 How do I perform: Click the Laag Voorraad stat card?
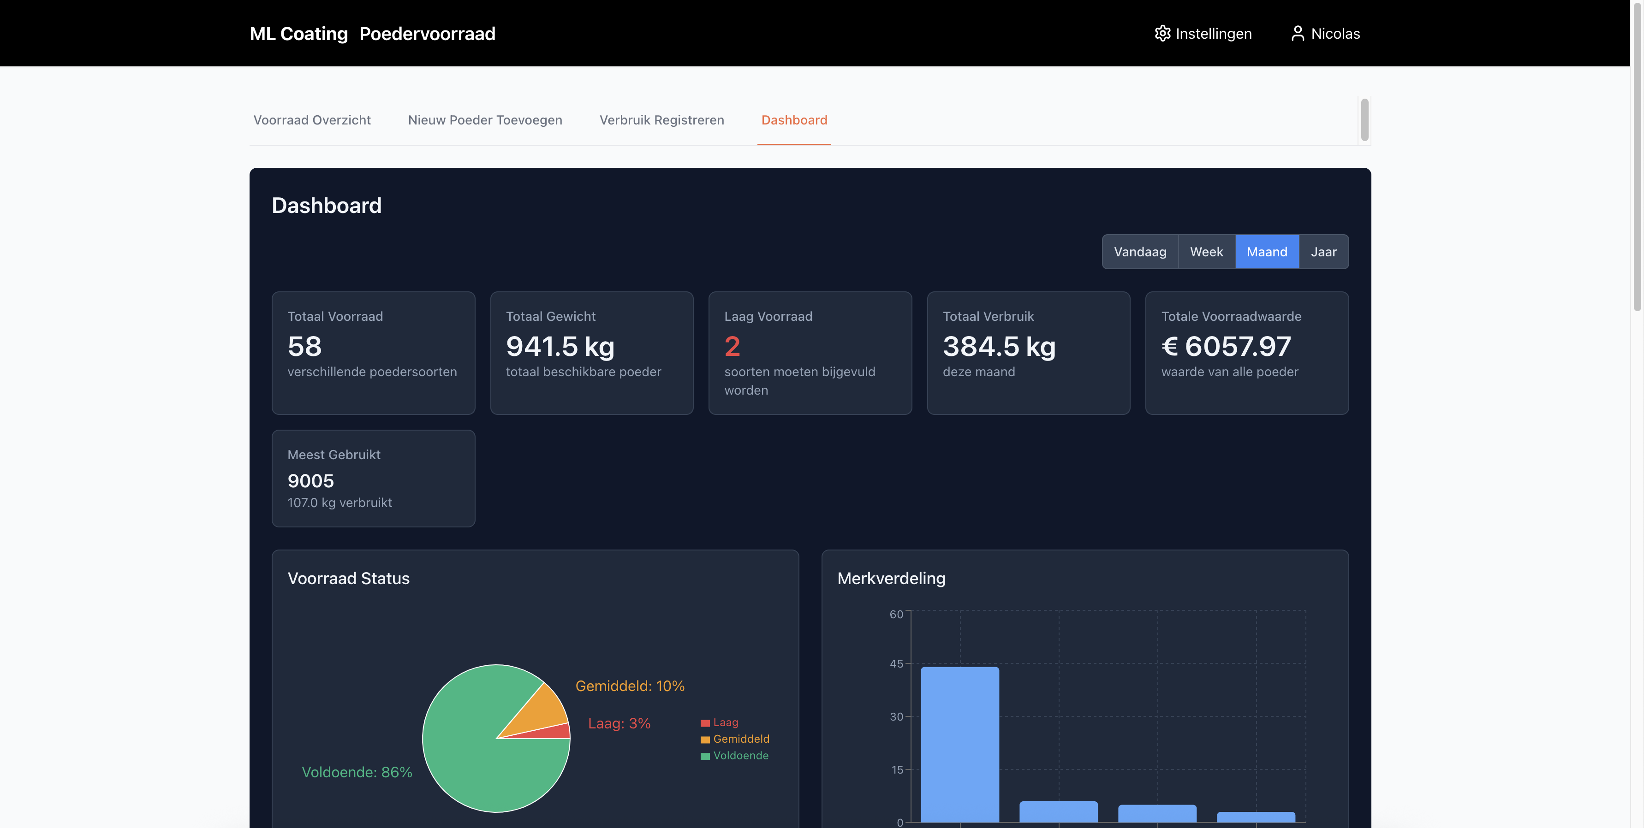point(810,353)
